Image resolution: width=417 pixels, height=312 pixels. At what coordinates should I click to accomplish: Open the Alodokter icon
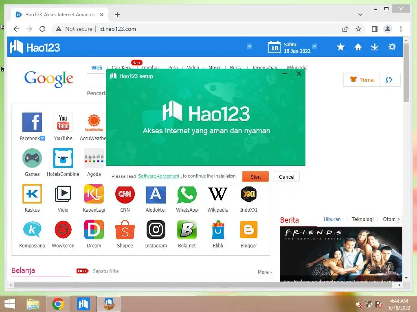pyautogui.click(x=156, y=195)
